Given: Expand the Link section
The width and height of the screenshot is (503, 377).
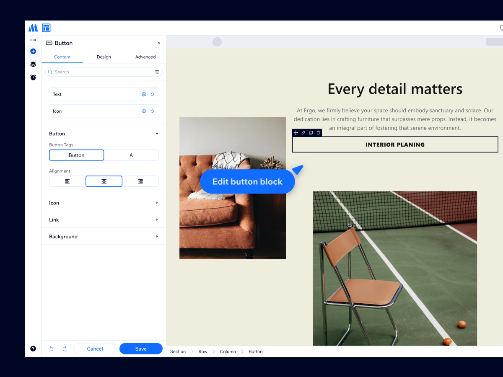Looking at the screenshot, I should pyautogui.click(x=103, y=219).
